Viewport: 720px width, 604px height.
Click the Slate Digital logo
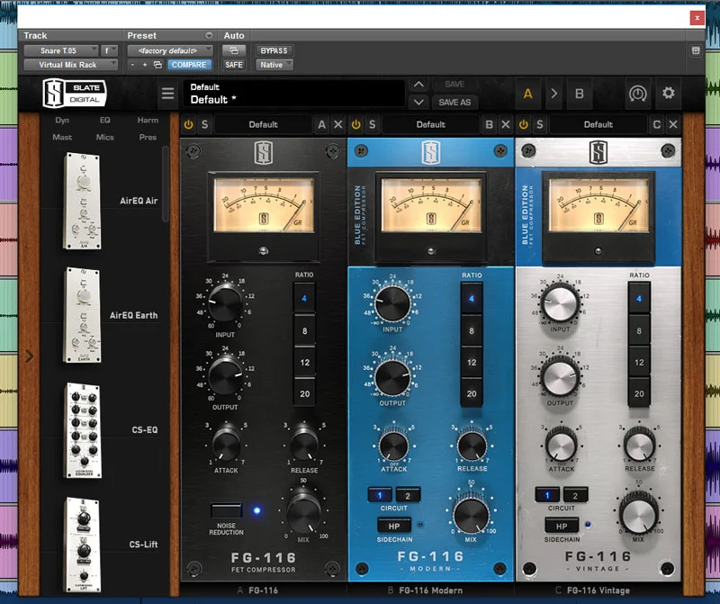[x=75, y=94]
